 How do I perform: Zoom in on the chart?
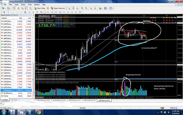[x=82, y=8]
